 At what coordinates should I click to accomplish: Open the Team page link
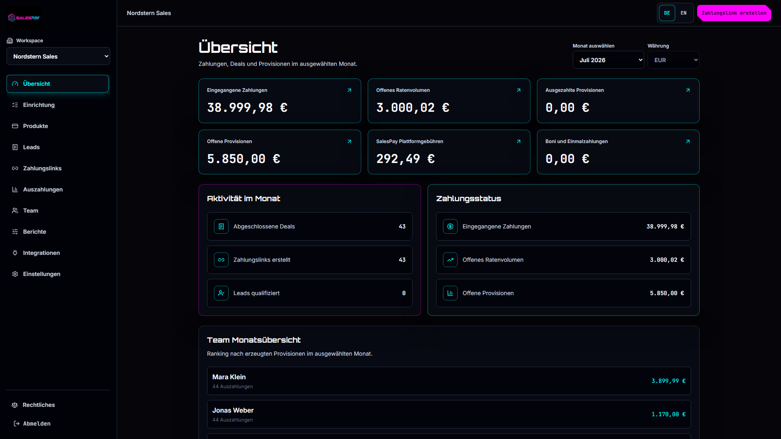(x=58, y=211)
